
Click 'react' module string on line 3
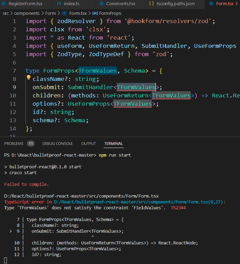(x=119, y=38)
